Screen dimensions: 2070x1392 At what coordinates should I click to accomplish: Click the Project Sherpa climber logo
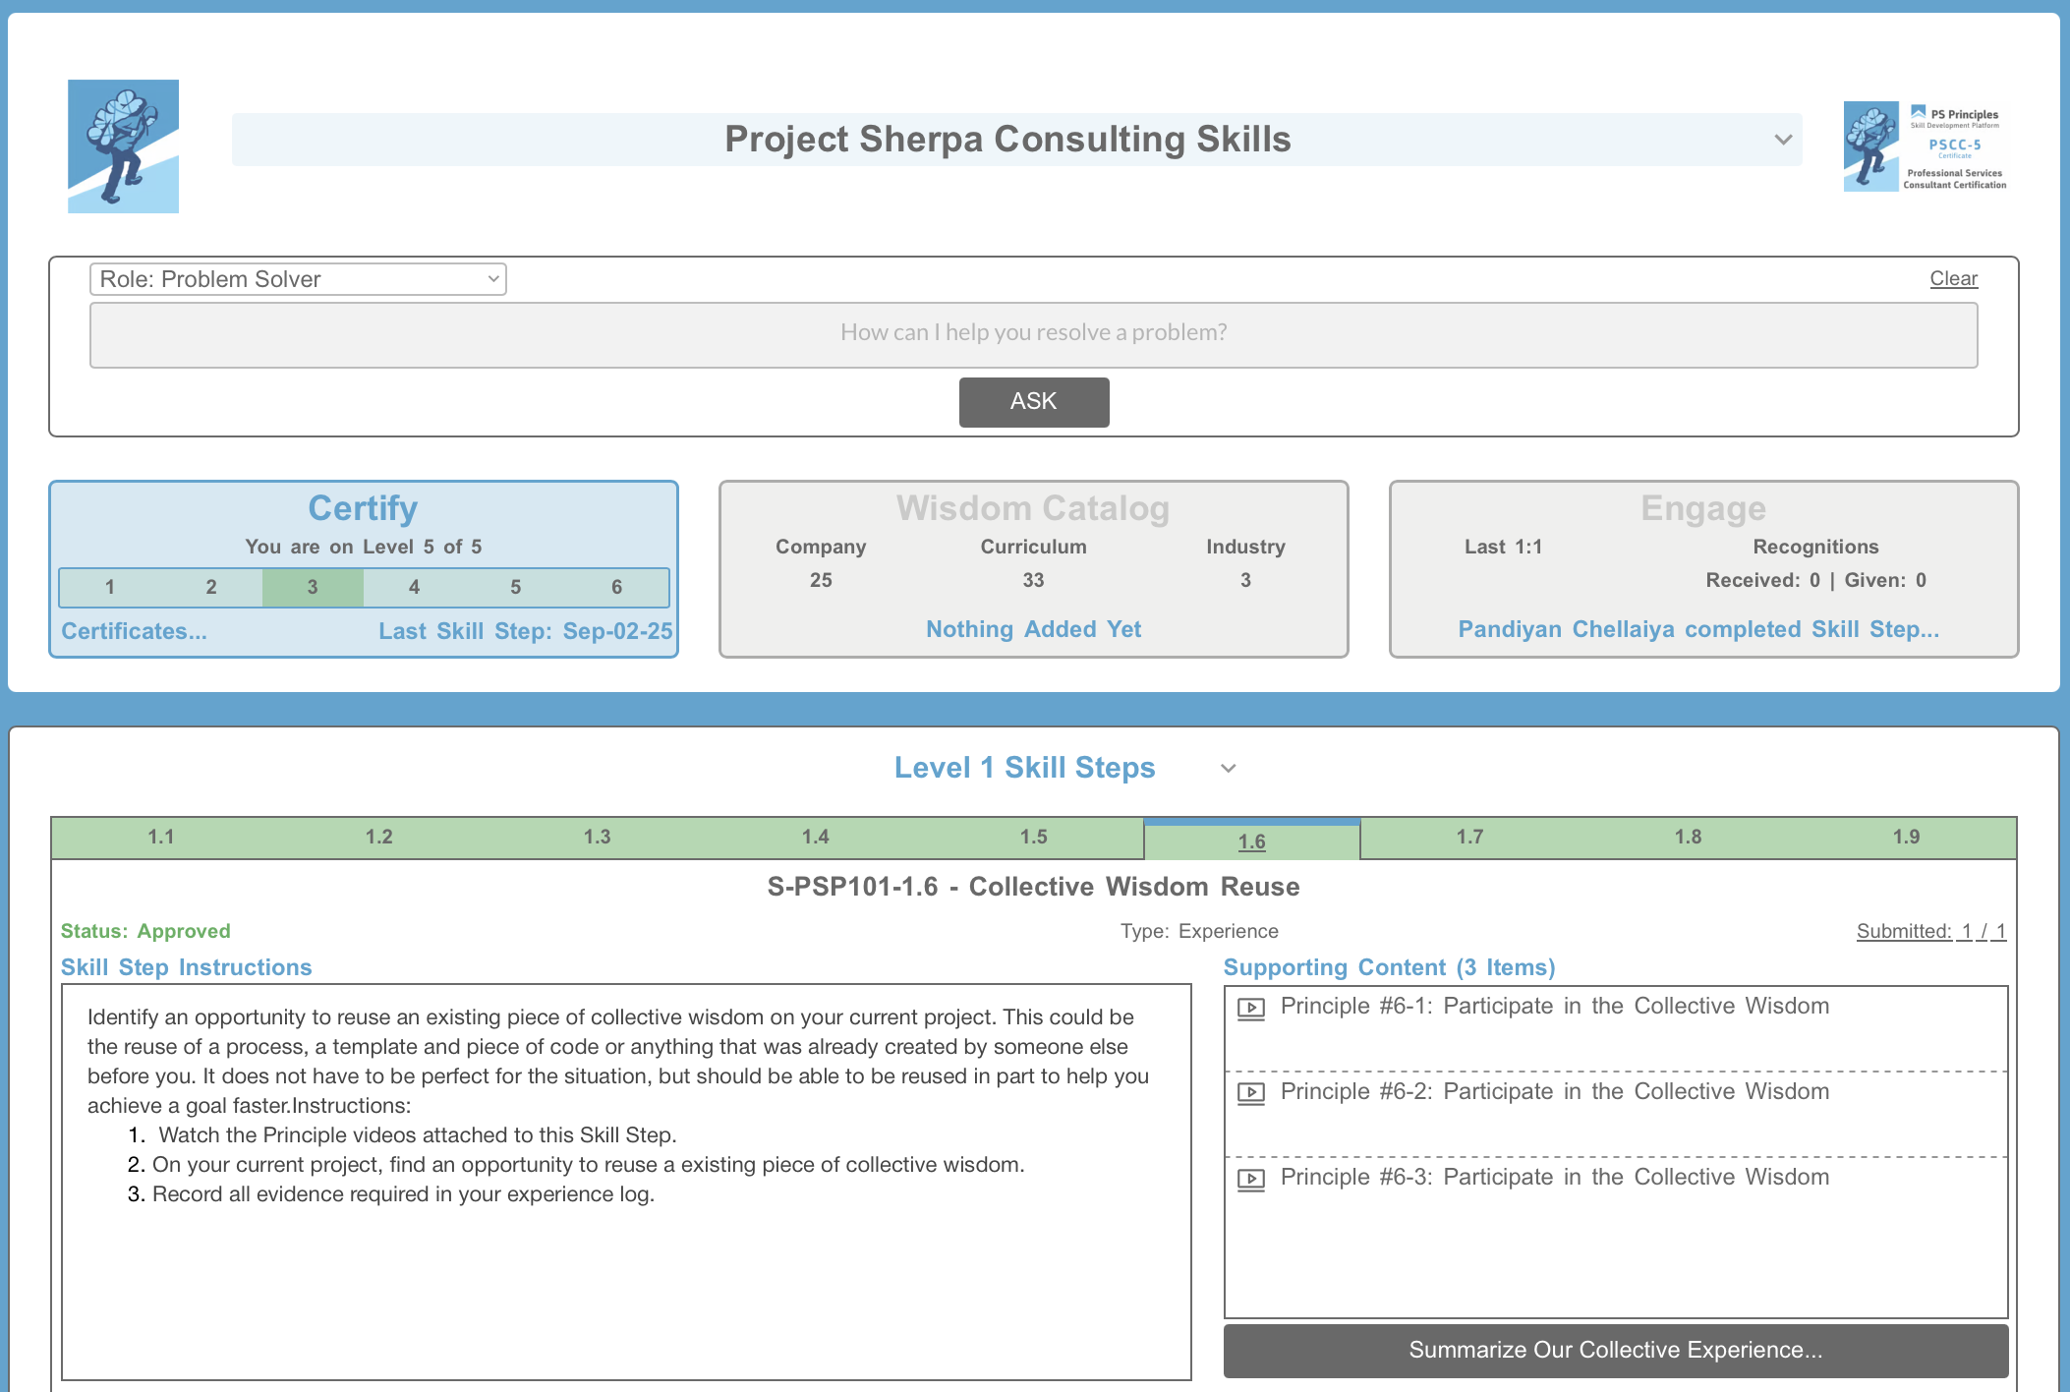coord(123,146)
